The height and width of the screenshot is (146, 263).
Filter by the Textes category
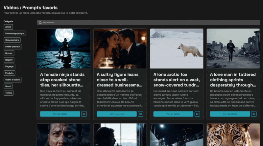pos(9,93)
